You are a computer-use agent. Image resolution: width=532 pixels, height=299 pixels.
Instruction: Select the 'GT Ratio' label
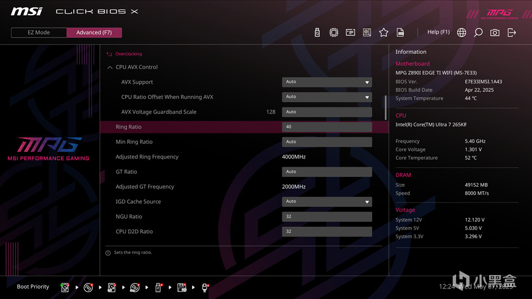coord(126,172)
